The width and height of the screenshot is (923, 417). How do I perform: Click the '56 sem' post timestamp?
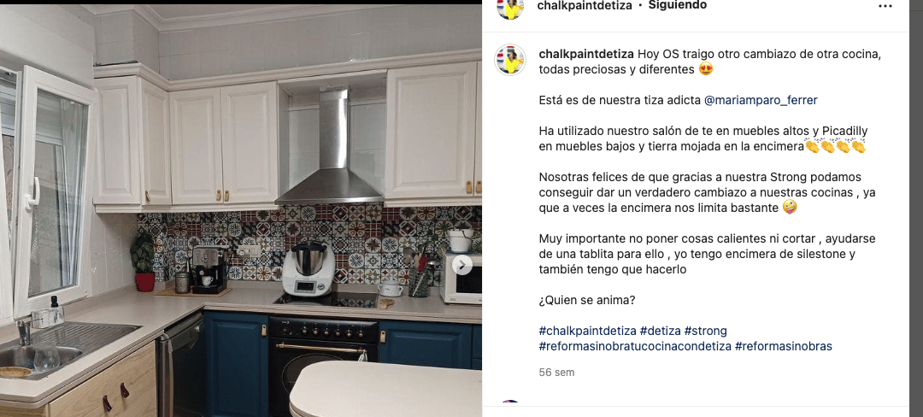click(x=556, y=373)
